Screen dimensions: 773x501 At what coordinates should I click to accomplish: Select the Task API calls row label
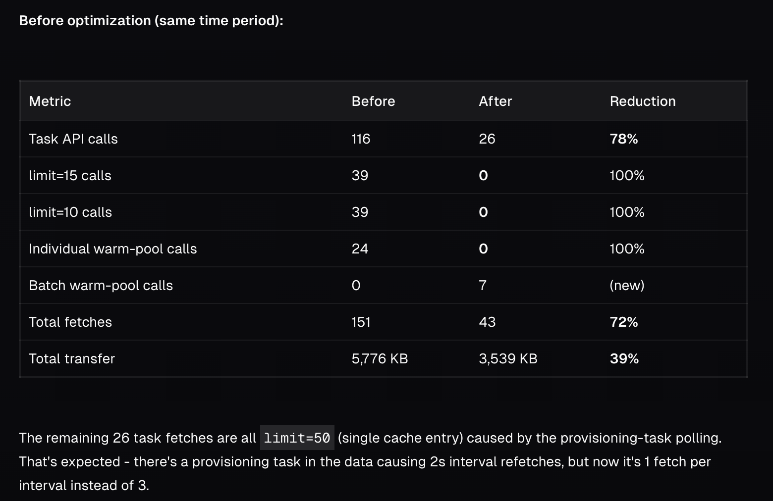click(x=73, y=139)
